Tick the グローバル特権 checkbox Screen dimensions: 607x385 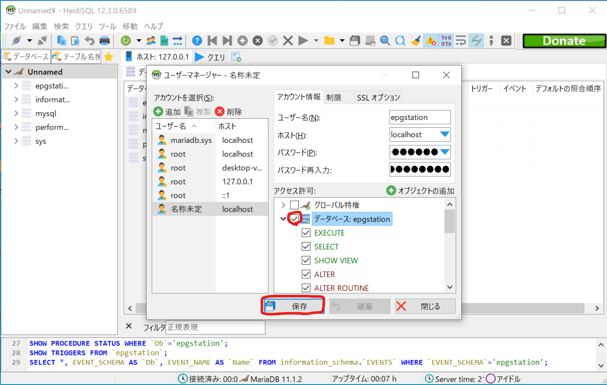click(294, 205)
